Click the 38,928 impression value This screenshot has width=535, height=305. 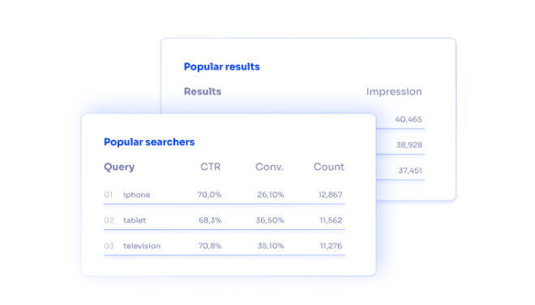(x=409, y=145)
